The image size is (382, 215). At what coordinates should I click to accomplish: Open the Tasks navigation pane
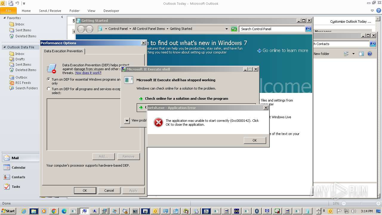coord(20,187)
